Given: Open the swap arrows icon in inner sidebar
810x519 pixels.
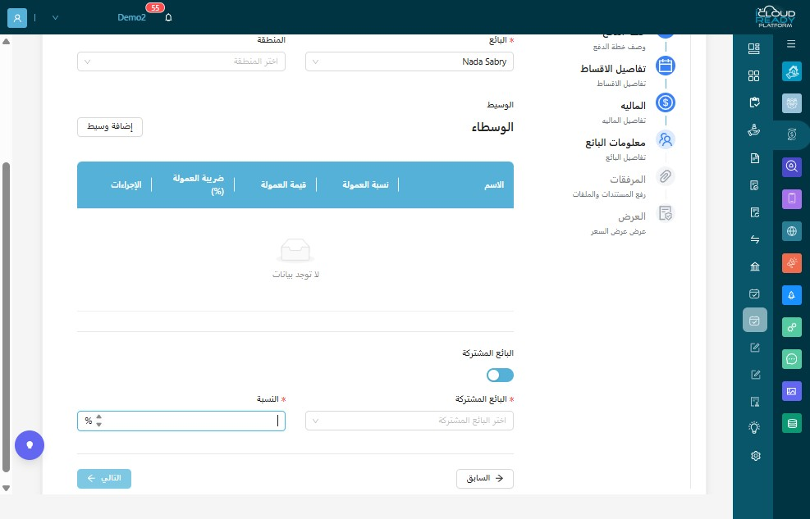Looking at the screenshot, I should (x=755, y=239).
